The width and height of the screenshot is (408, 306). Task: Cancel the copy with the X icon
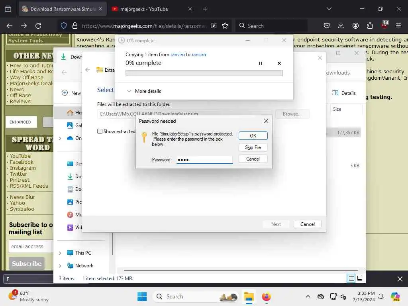tap(279, 63)
